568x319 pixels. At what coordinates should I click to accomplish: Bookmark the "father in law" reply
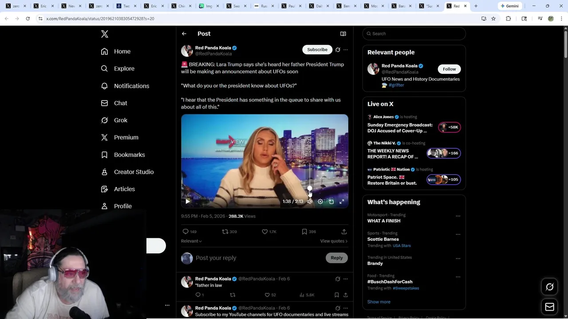point(337,295)
